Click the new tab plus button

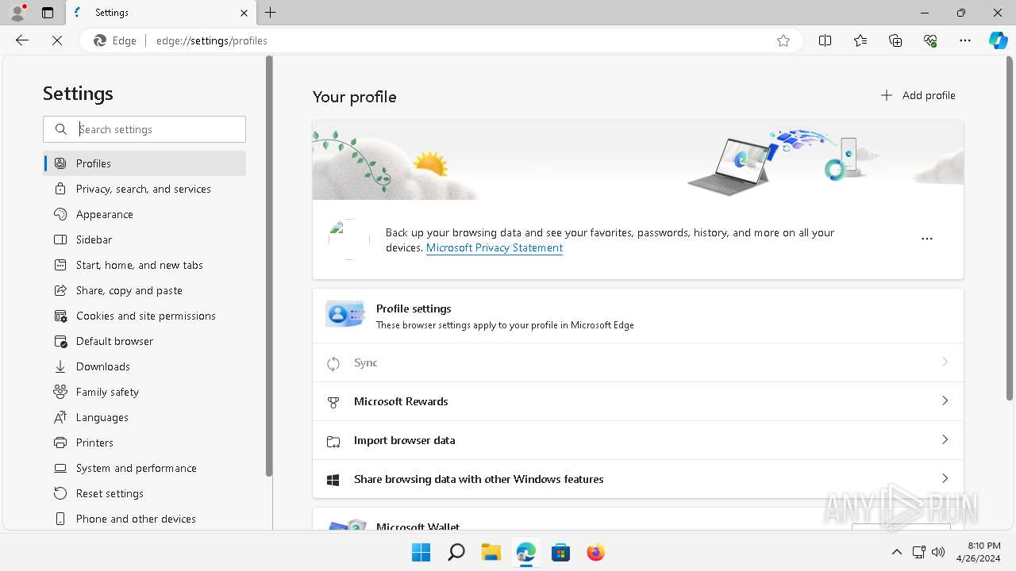[x=271, y=13]
